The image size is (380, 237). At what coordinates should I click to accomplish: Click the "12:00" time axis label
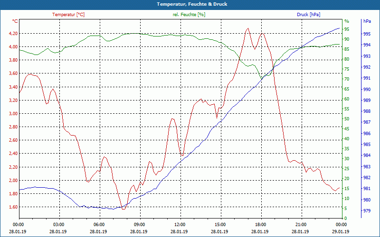pos(180,225)
